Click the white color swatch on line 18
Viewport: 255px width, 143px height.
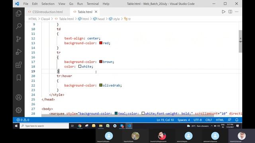coord(80,66)
